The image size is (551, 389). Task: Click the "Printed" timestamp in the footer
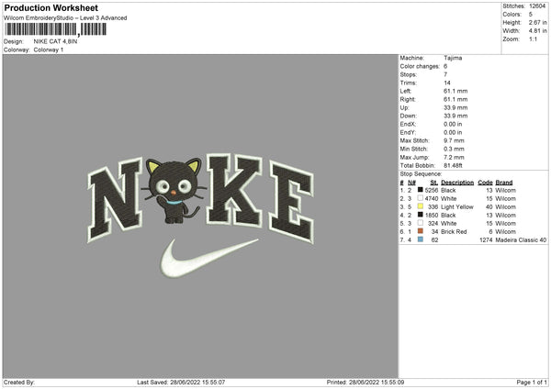coord(365,382)
